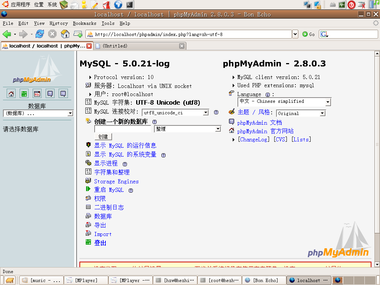Viewport: 380px width, 285px height.
Task: Click the 登出 logout link
Action: (100, 243)
